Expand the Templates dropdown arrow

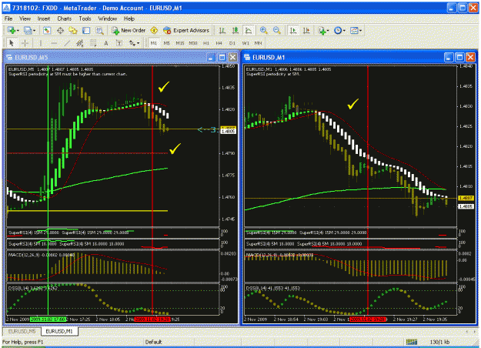click(x=360, y=30)
